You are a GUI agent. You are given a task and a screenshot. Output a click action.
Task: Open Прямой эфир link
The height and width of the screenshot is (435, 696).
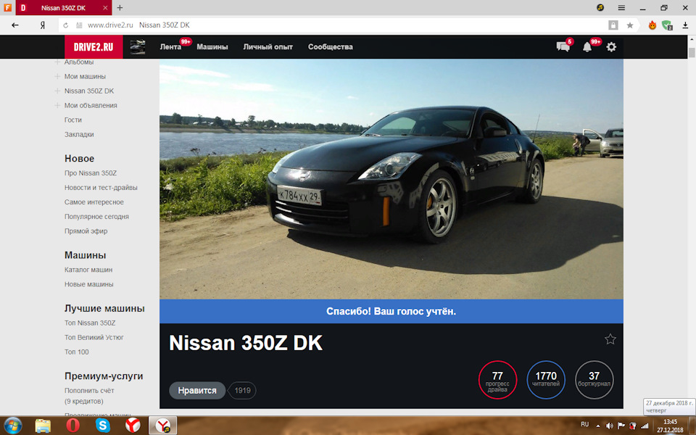pos(86,231)
